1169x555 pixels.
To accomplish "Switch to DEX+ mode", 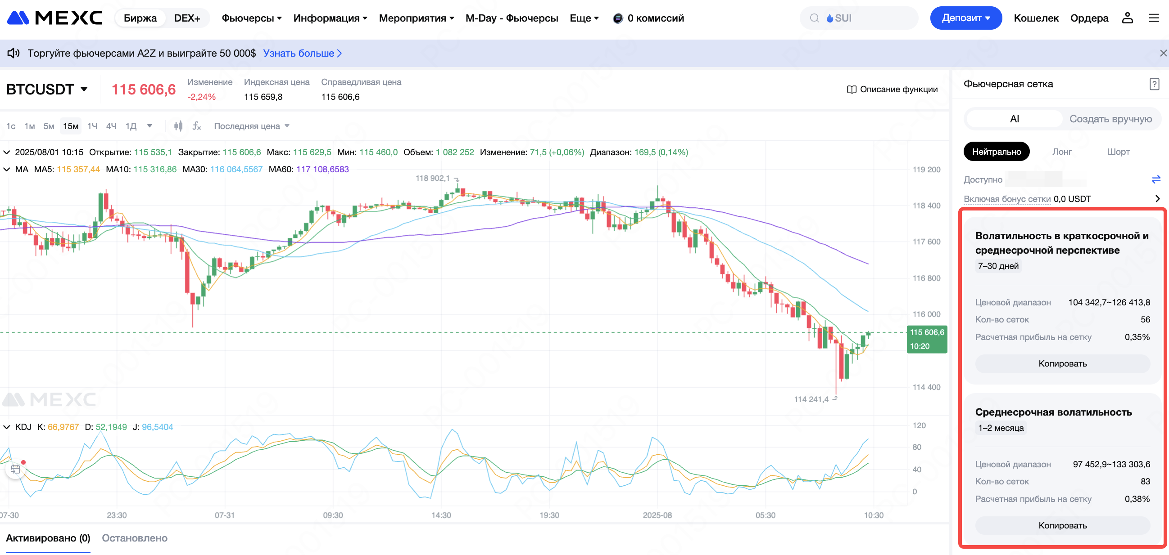I will point(187,18).
